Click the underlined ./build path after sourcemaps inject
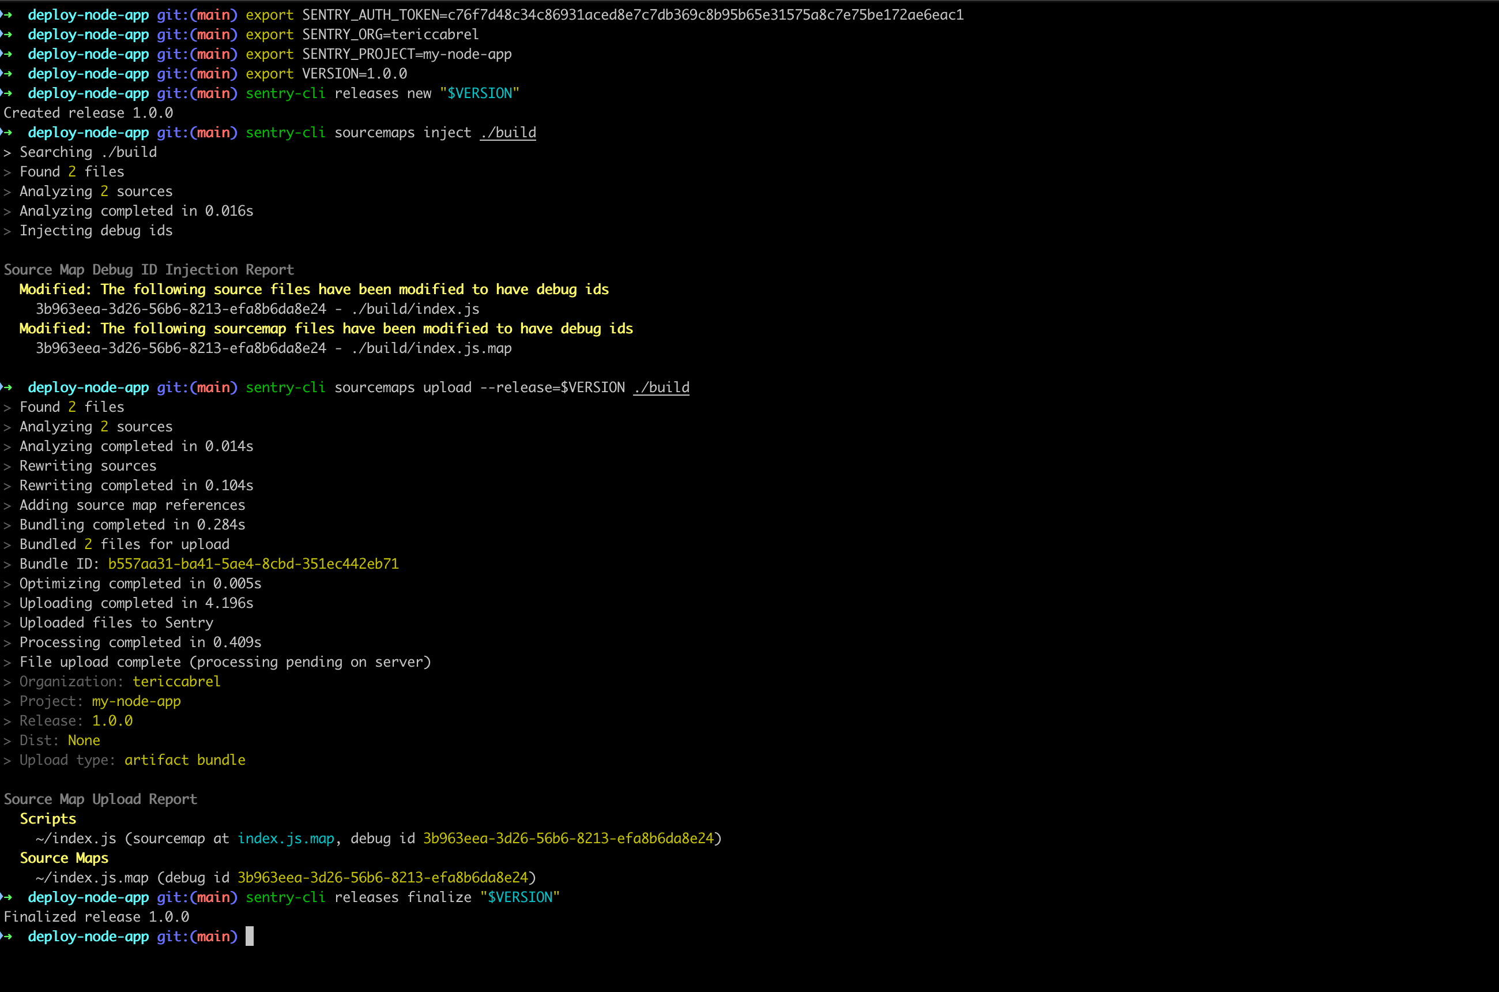The width and height of the screenshot is (1499, 992). pyautogui.click(x=507, y=132)
